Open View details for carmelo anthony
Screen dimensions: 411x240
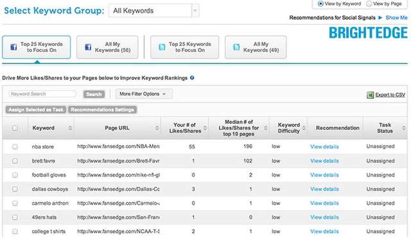[x=324, y=203]
